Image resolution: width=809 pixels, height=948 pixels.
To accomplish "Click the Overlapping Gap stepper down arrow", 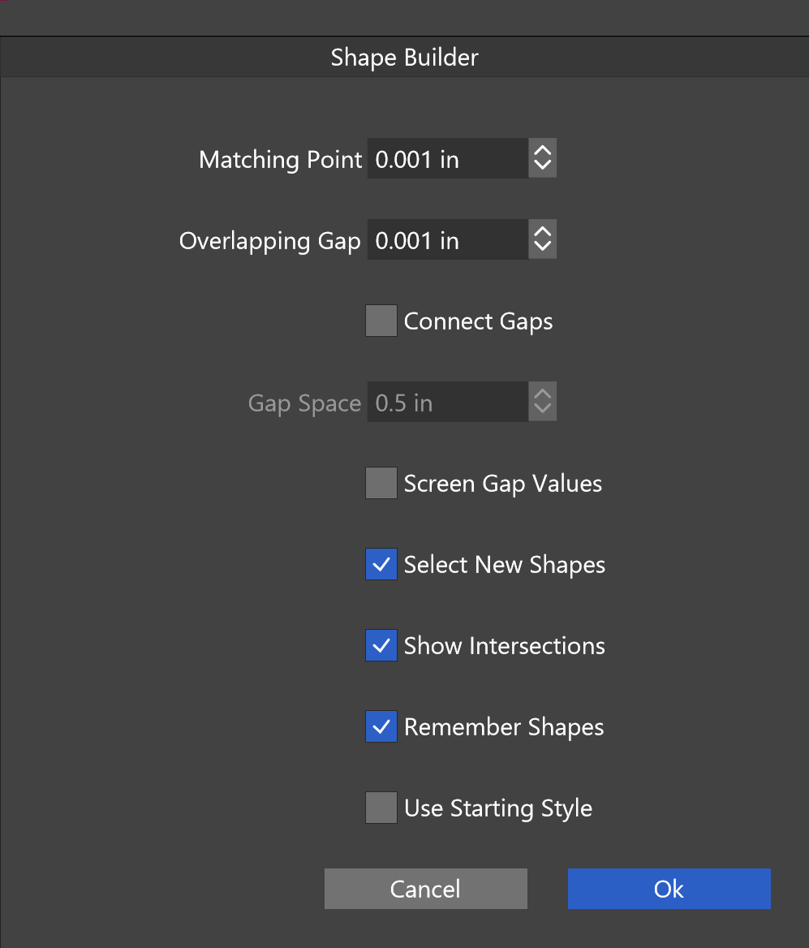I will click(542, 248).
